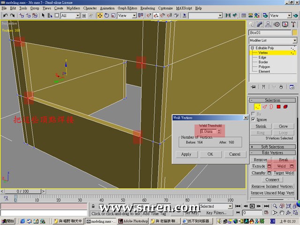This screenshot has height=225, width=300.
Task: Click OK in Weld Vertices dialog
Action: click(x=210, y=154)
